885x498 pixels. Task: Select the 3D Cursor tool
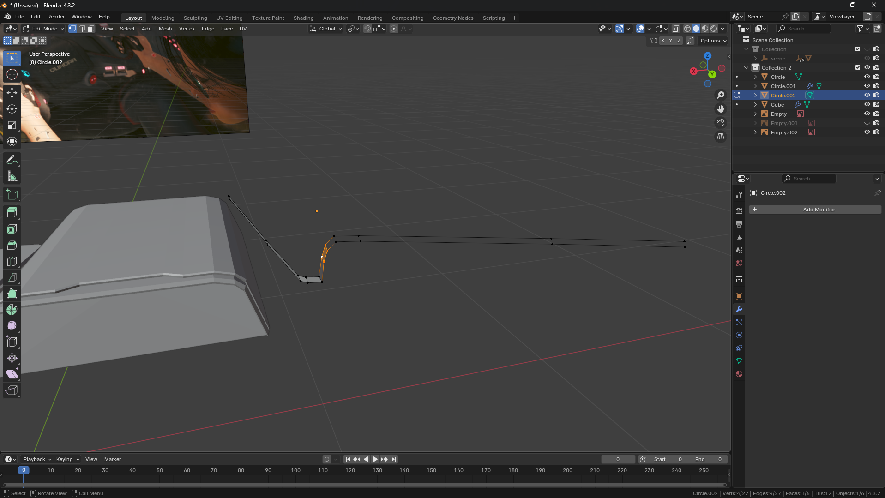coord(12,74)
